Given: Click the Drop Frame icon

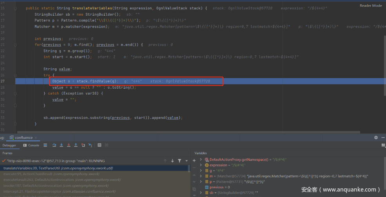Looking at the screenshot, I should click(83, 145).
